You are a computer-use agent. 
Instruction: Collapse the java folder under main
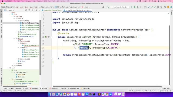[10, 14]
